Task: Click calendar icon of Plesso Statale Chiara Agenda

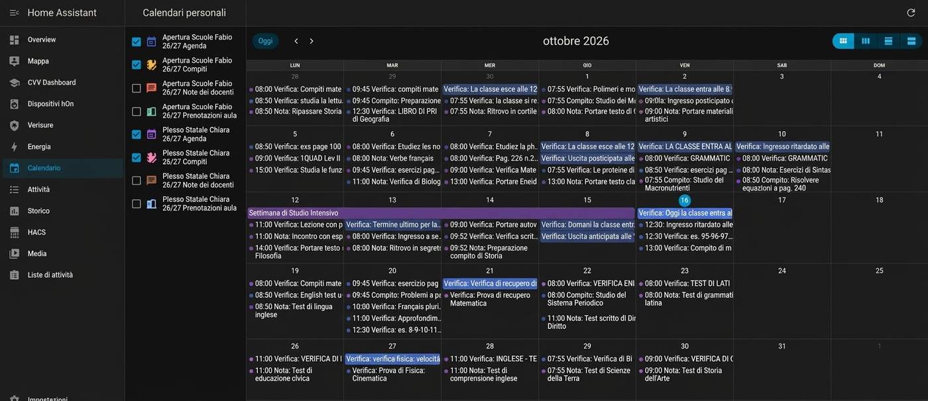Action: pyautogui.click(x=151, y=134)
